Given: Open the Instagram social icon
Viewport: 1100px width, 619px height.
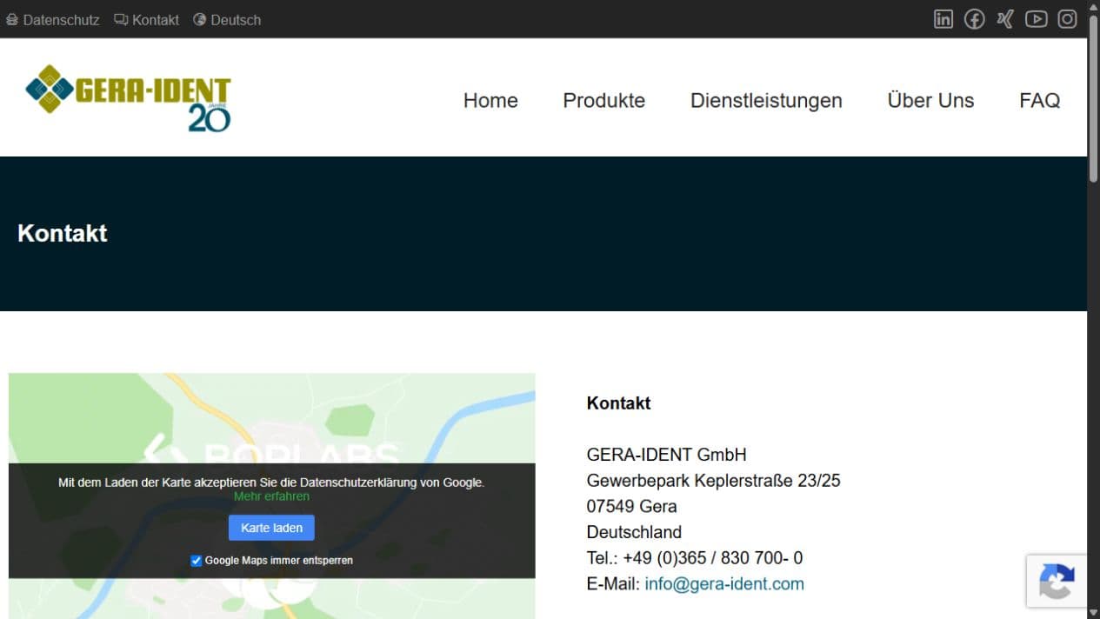Looking at the screenshot, I should [1067, 19].
